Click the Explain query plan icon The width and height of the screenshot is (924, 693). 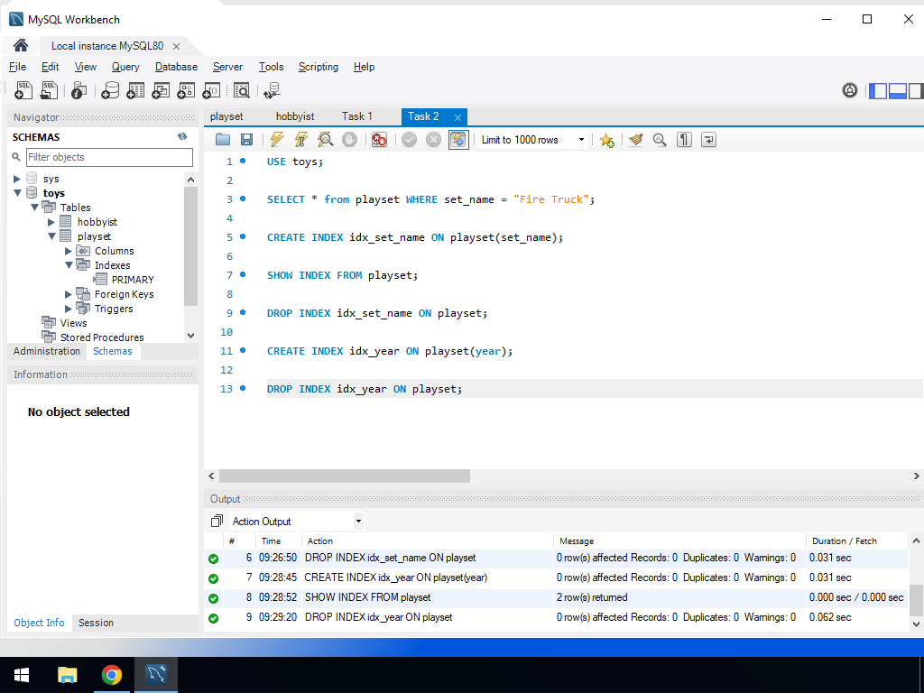point(325,140)
